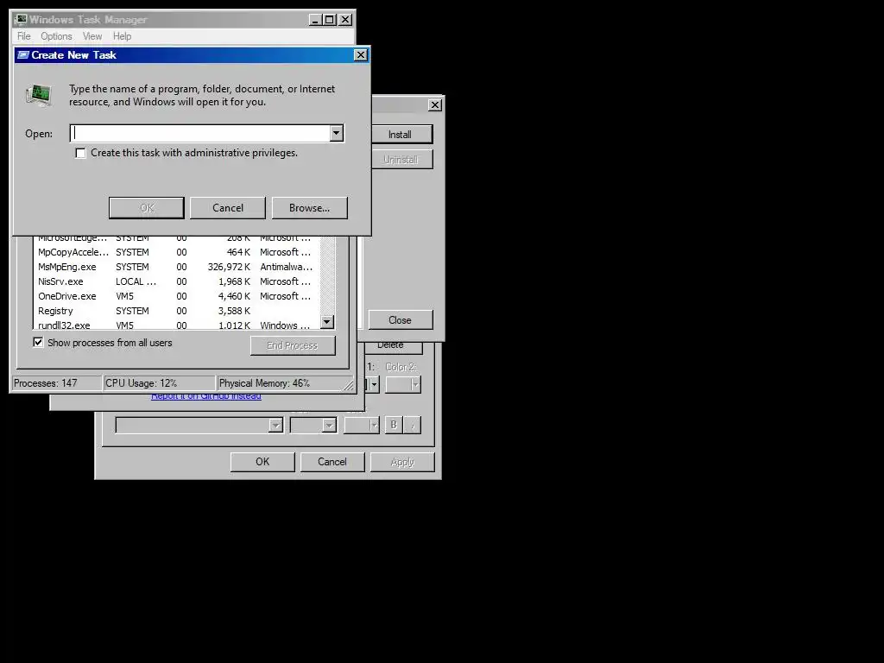Click OK in the bottom settings dialog
The image size is (884, 663).
[262, 462]
